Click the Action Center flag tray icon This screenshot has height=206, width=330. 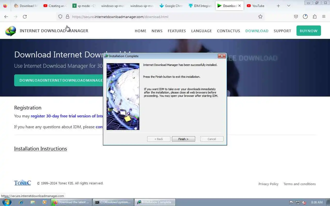pos(292,202)
